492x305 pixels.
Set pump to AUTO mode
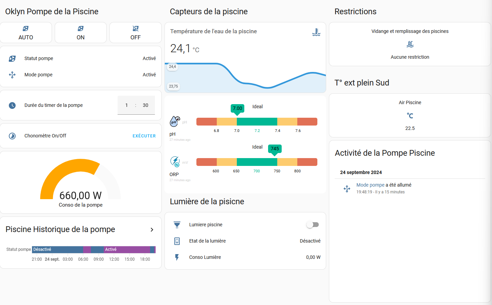tap(26, 33)
